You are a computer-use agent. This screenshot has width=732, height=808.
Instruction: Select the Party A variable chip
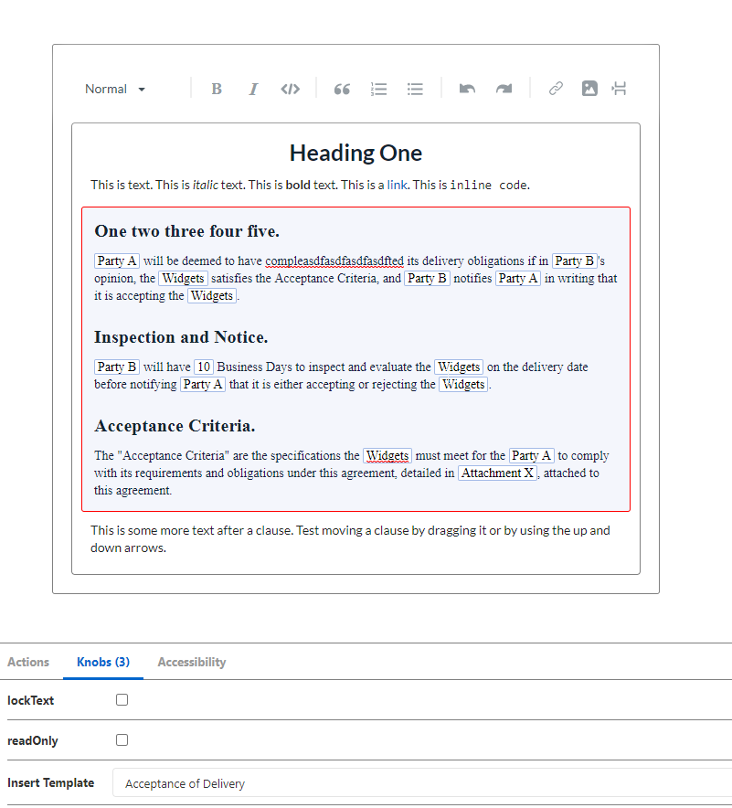[x=116, y=260]
